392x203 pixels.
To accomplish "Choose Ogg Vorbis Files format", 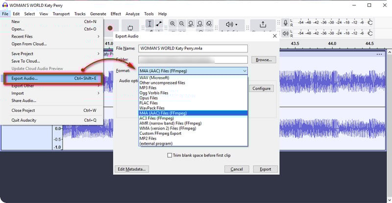I will [193, 93].
